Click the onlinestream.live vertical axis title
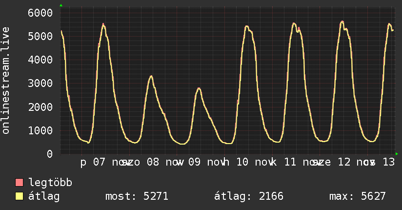 6,82
